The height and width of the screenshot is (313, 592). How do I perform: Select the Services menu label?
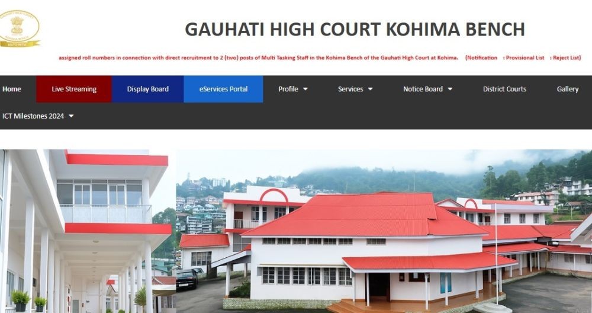pos(350,89)
